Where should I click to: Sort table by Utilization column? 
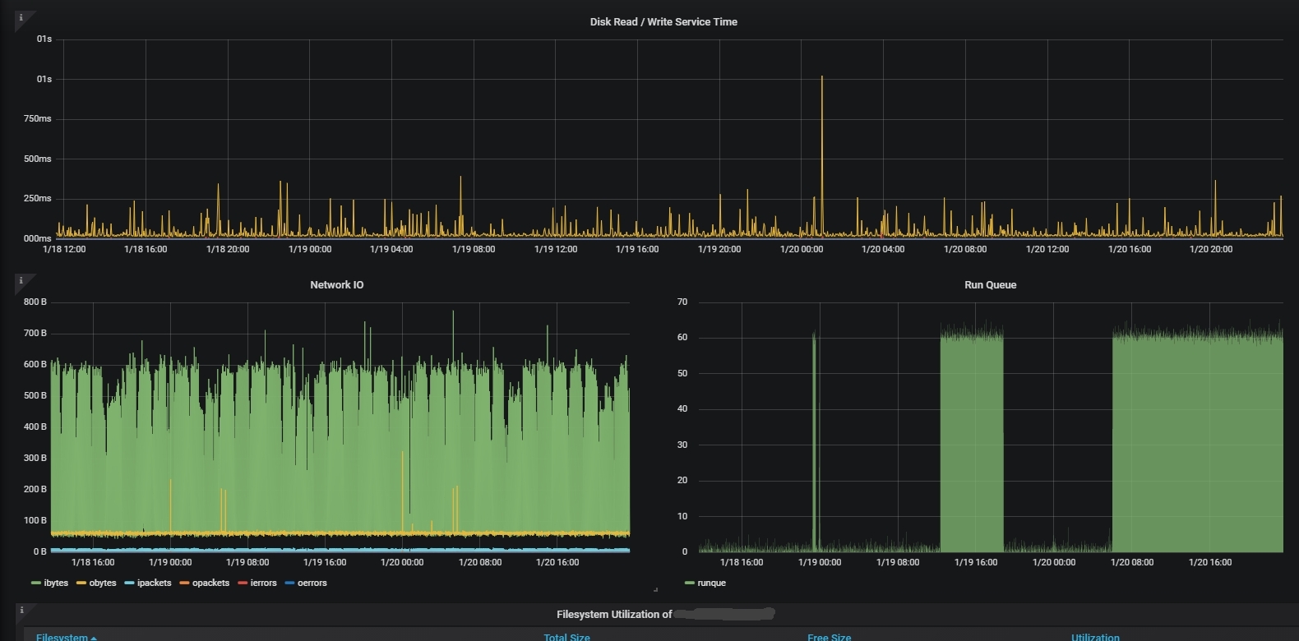click(1095, 637)
